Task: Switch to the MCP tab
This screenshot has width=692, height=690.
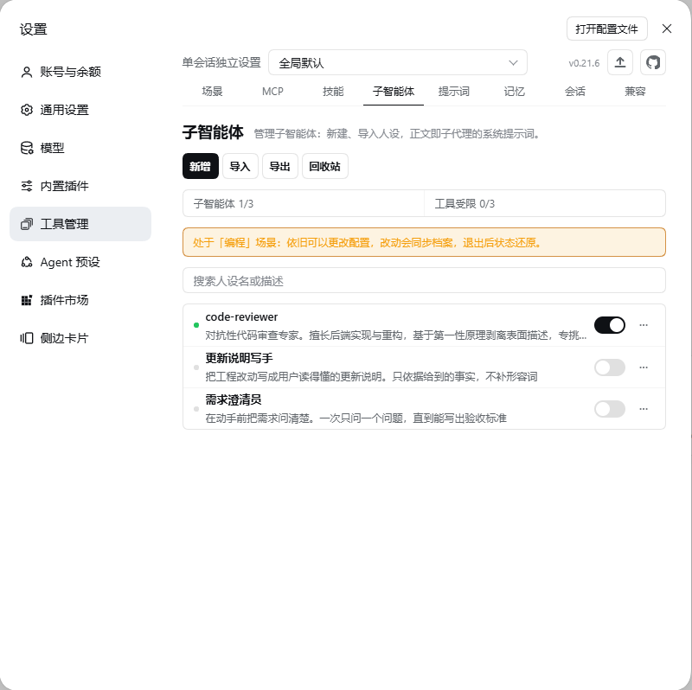Action: point(272,92)
